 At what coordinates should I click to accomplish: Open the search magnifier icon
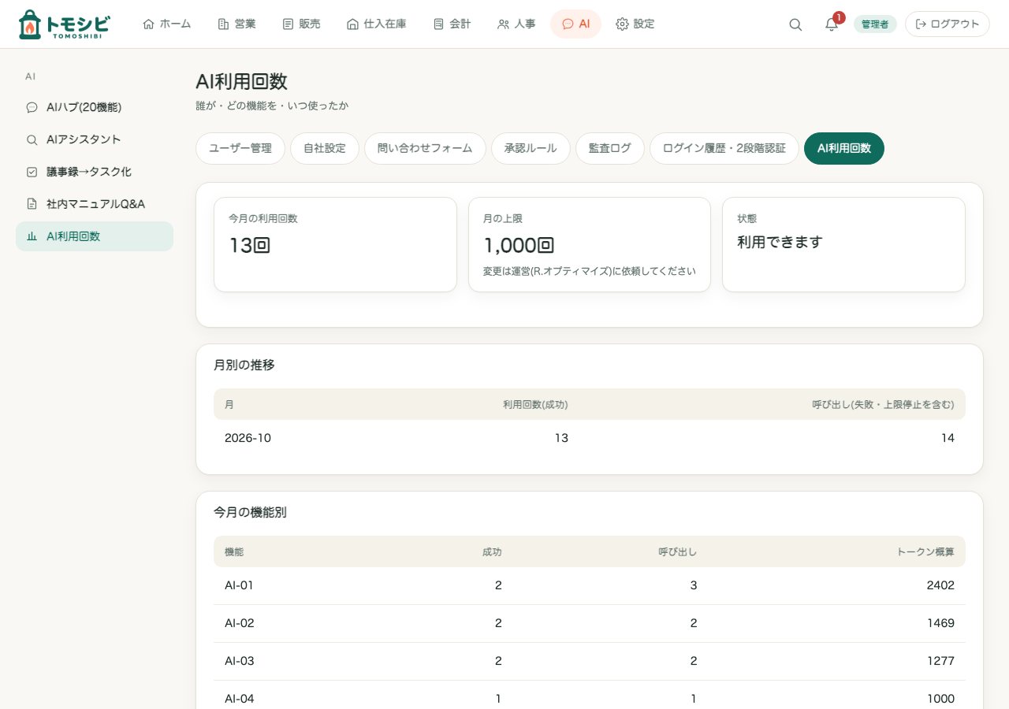point(795,24)
